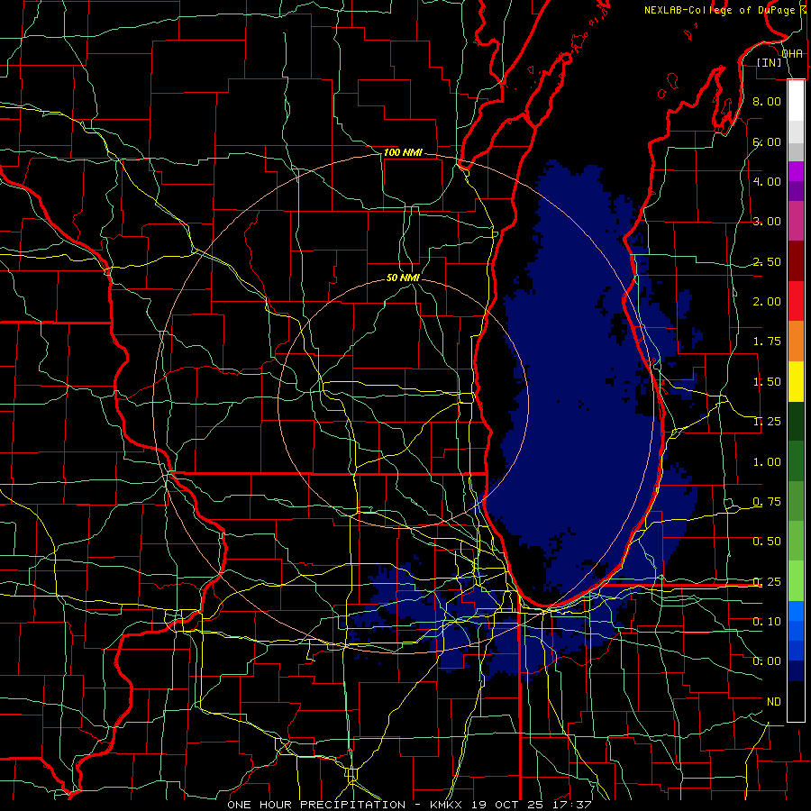
Task: Click the ONE HOUR PRECIPITATION title text
Action: [x=316, y=805]
